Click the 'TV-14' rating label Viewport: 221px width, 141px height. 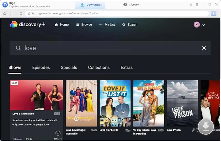point(29,139)
